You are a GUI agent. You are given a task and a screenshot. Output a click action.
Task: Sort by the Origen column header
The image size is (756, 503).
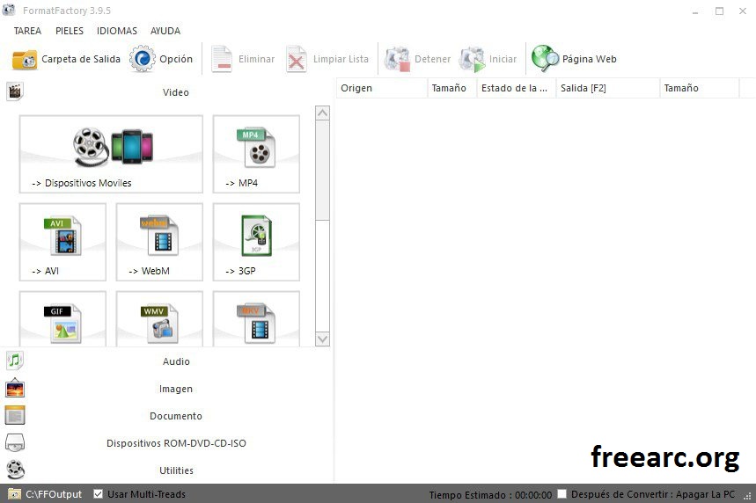(x=382, y=88)
